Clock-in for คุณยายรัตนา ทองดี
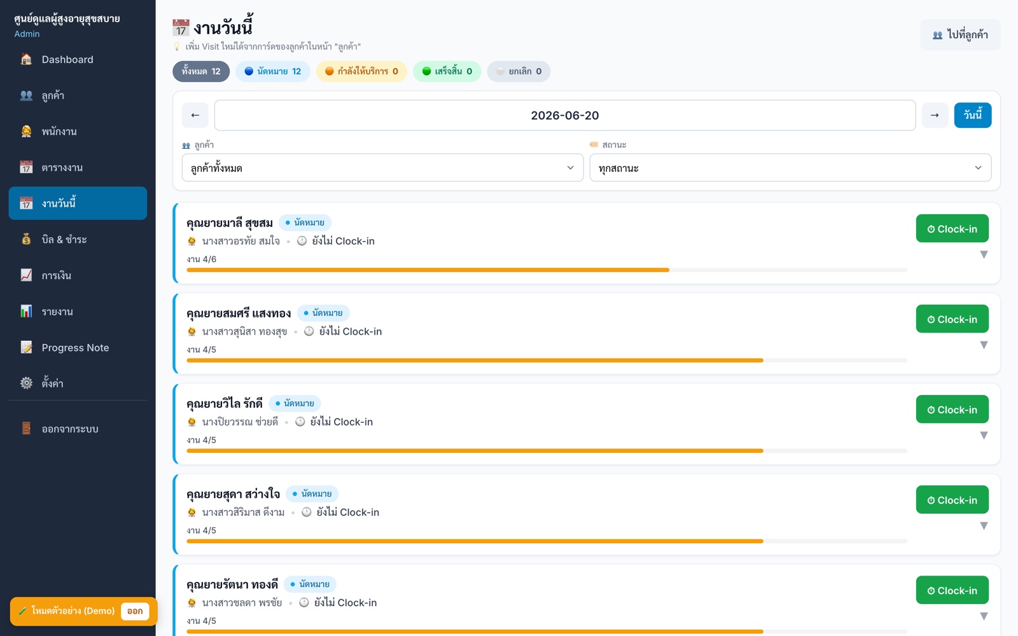This screenshot has height=636, width=1018. click(x=952, y=590)
